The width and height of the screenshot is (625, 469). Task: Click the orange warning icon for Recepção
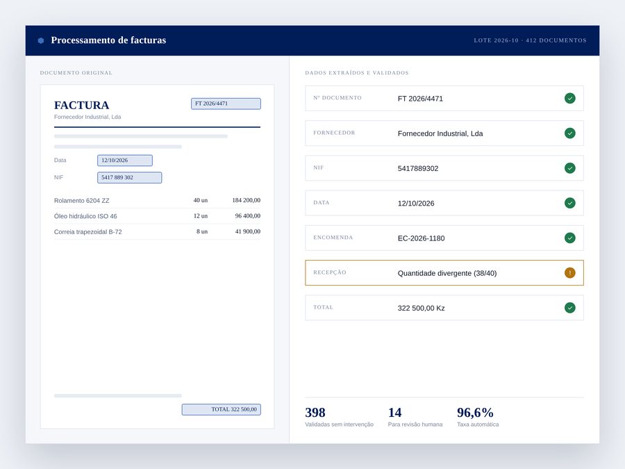click(569, 273)
